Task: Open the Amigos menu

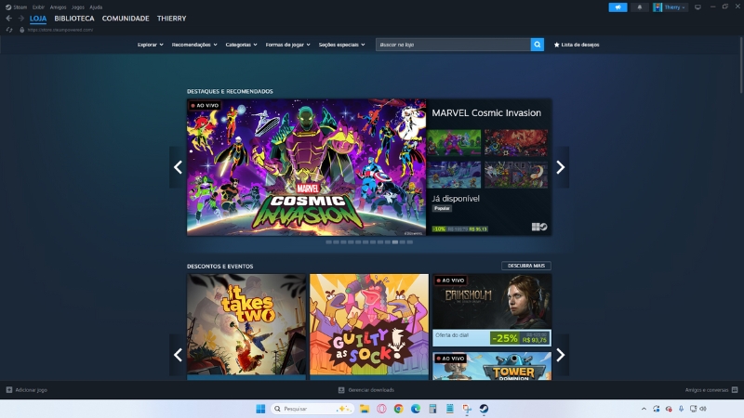Action: coord(58,7)
